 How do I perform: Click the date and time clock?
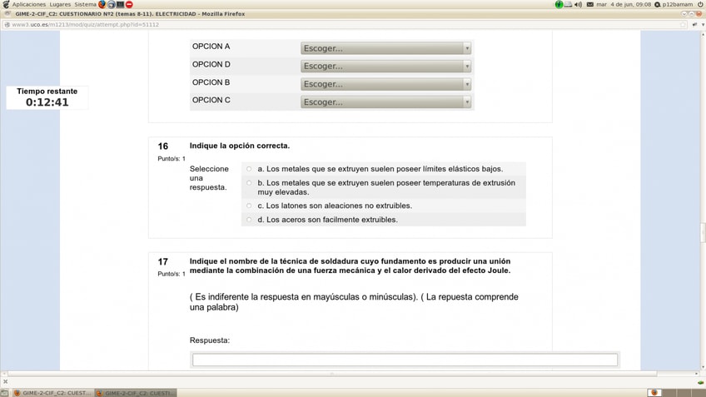coord(624,4)
